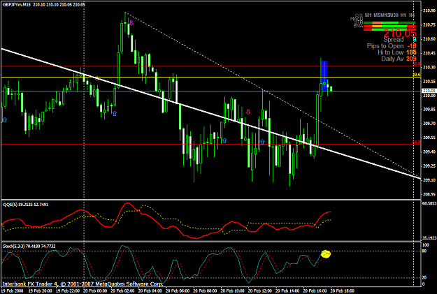
Task: Click the M30 timeframe label in the dashboard
Action: [394, 15]
